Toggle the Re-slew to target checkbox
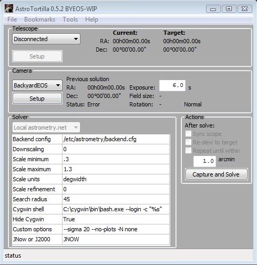 [188, 142]
